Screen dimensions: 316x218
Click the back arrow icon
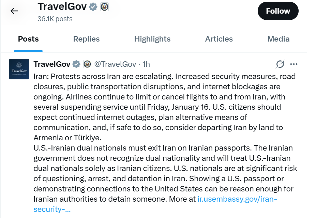coord(14,11)
